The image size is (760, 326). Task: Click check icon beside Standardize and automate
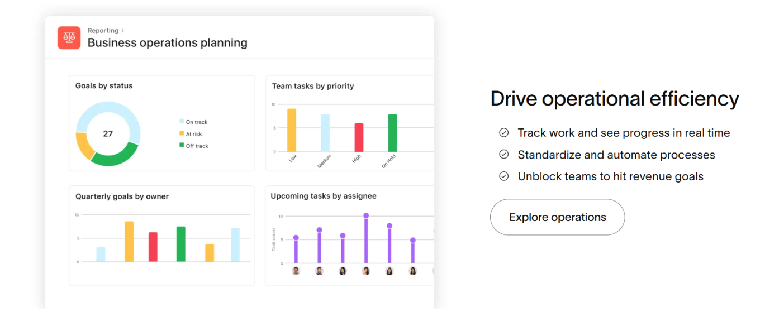503,155
